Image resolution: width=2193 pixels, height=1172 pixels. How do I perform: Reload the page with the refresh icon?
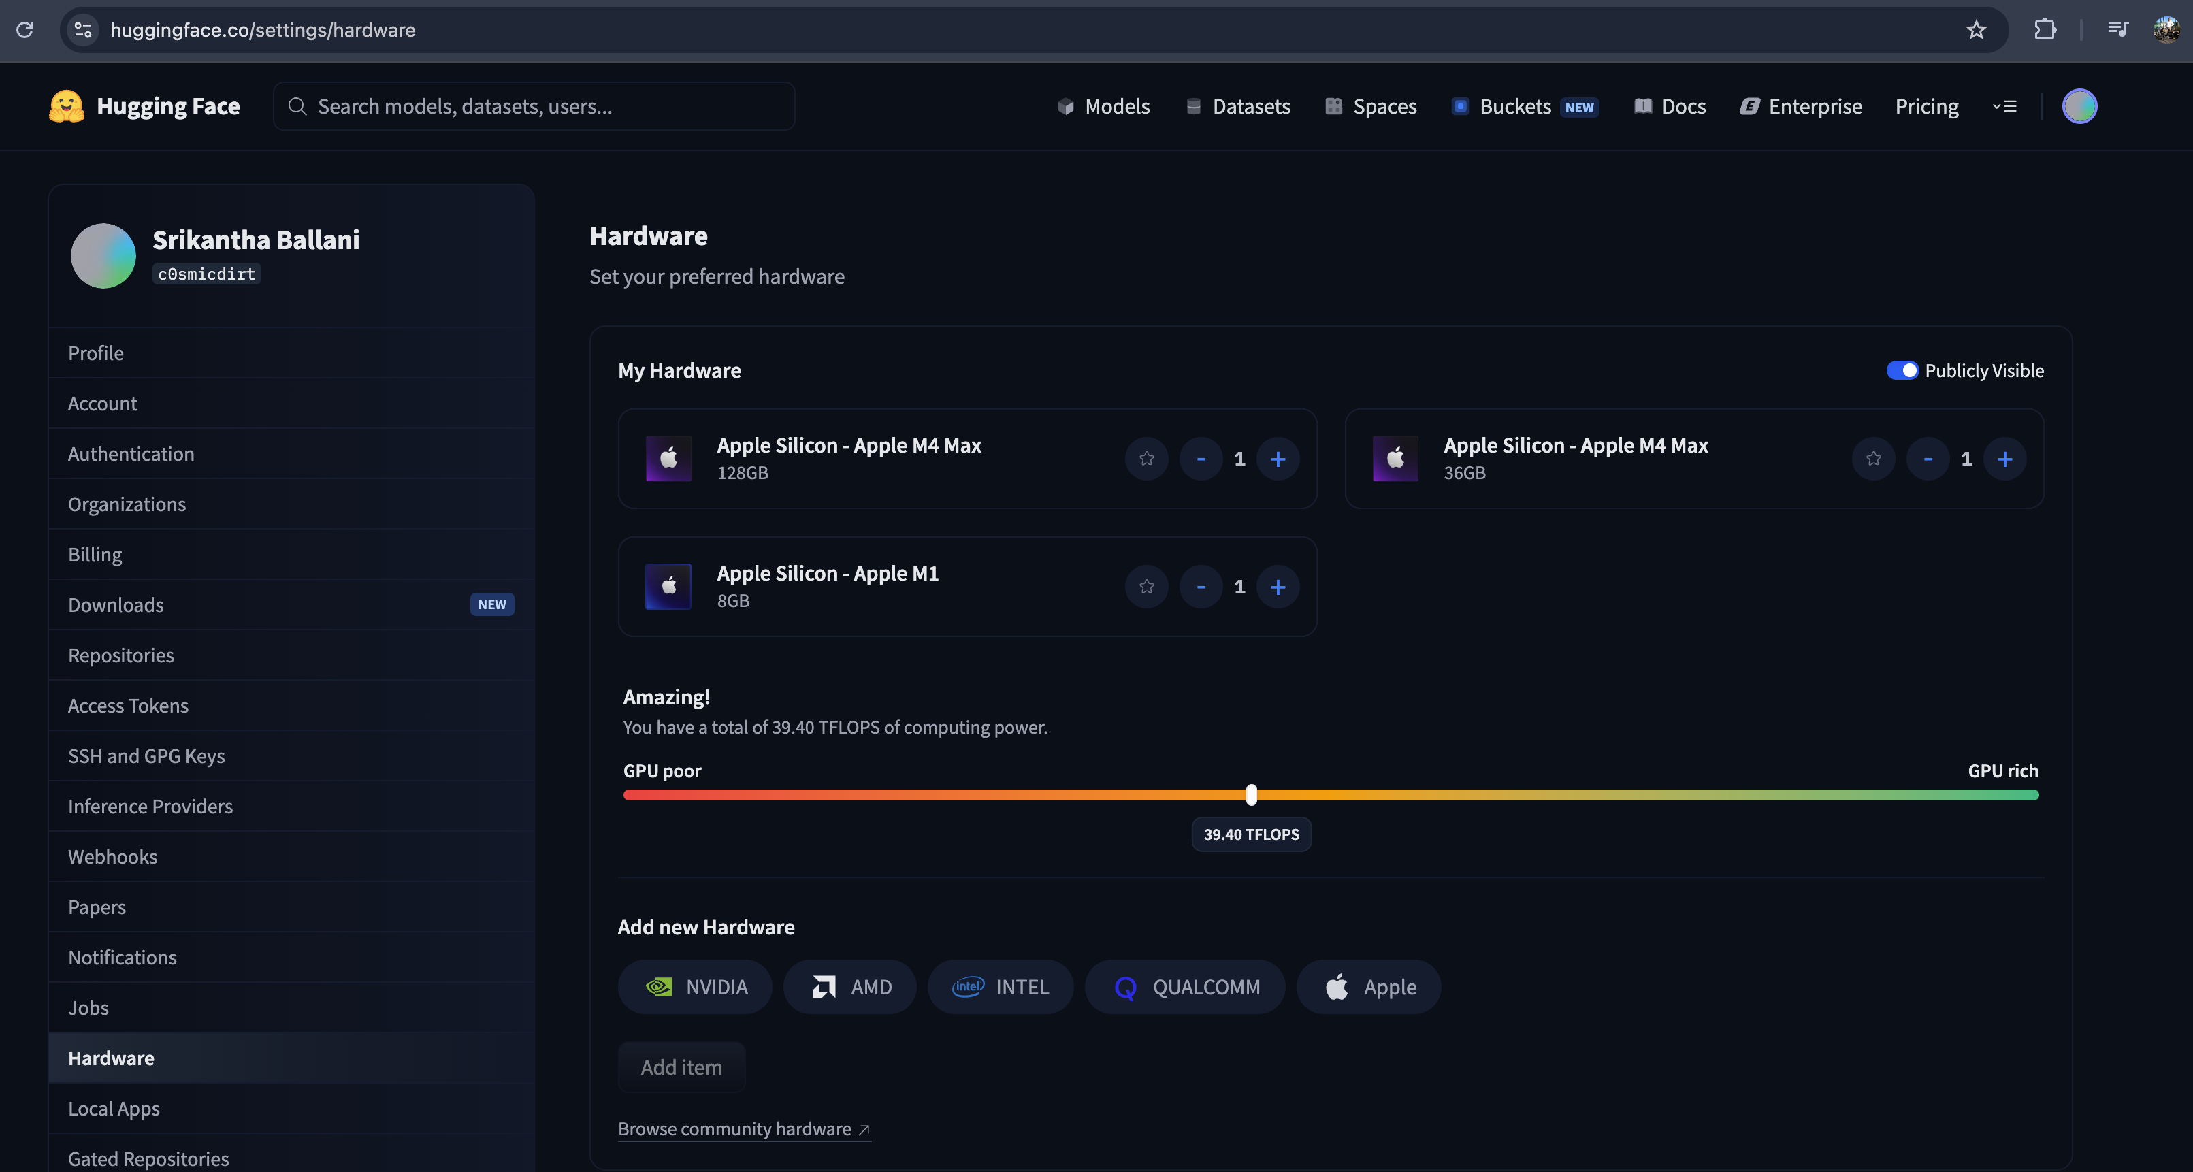tap(25, 30)
